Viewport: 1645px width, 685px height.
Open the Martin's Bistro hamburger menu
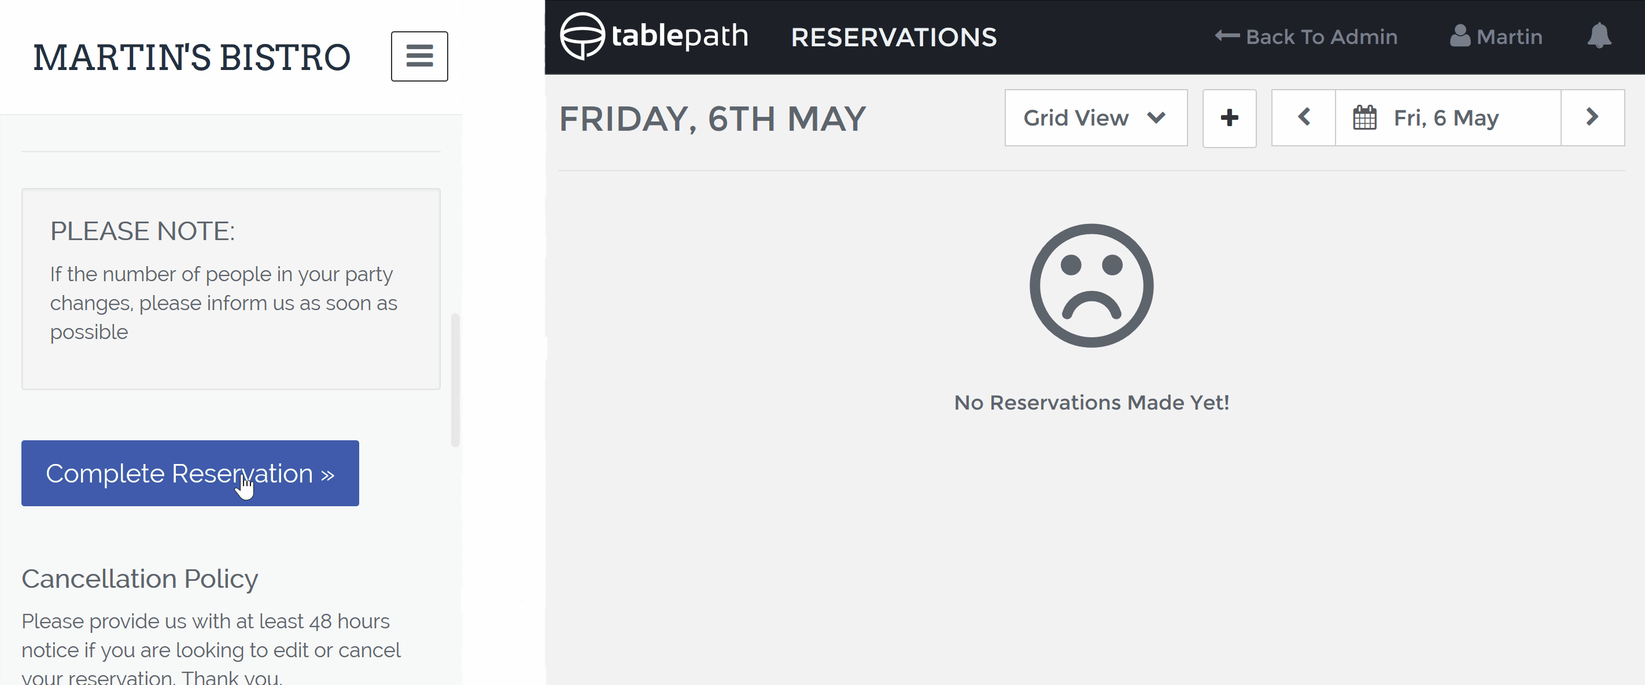pos(419,56)
